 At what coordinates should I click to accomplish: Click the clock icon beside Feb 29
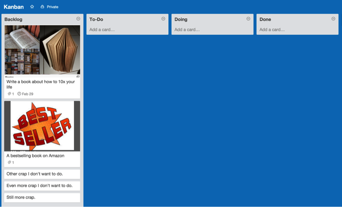tap(19, 94)
